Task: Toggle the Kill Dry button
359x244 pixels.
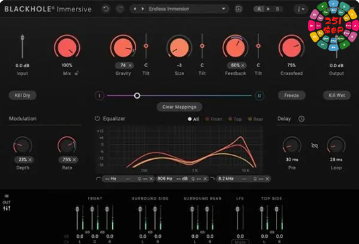Action: click(22, 95)
